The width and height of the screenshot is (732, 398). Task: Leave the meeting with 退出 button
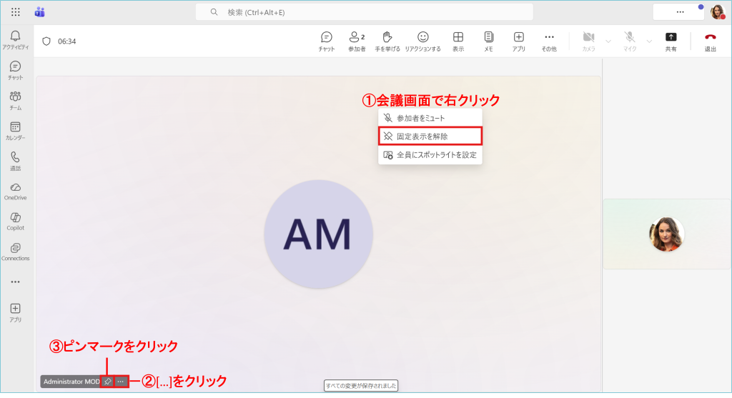710,41
